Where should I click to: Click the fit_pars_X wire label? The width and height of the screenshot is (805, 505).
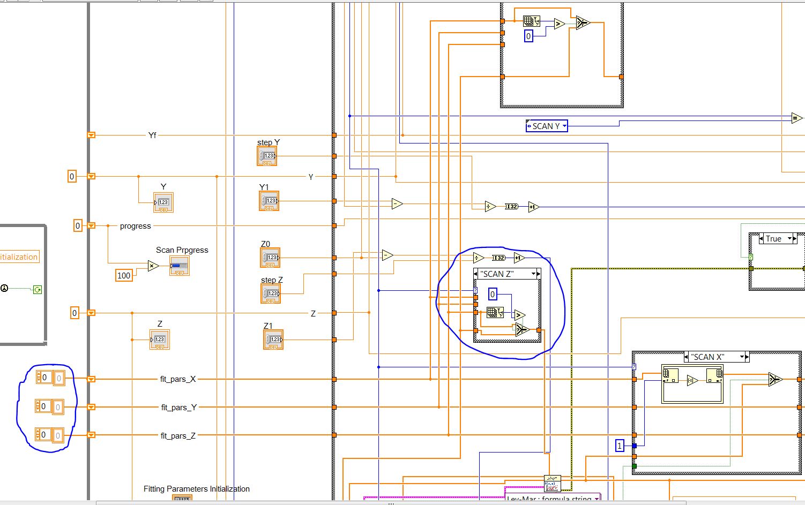(178, 379)
